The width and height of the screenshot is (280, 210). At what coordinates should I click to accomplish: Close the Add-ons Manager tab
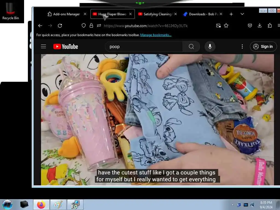85,14
